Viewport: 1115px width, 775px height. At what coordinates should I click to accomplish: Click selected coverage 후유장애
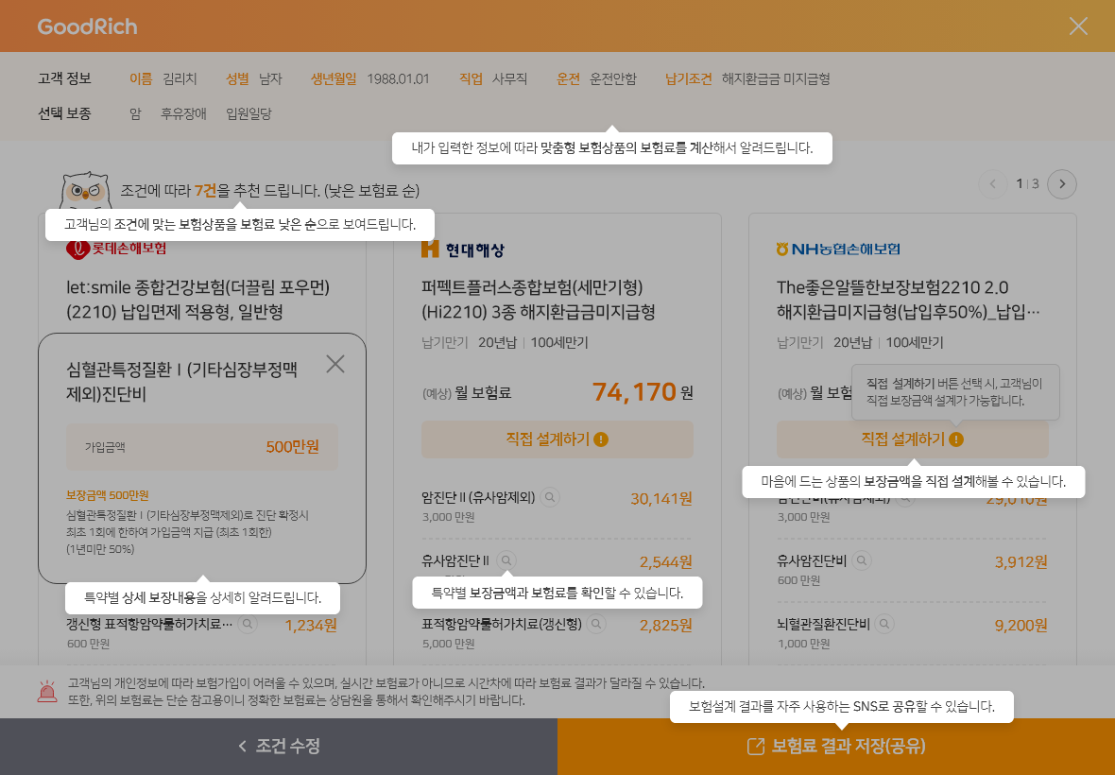[x=183, y=113]
